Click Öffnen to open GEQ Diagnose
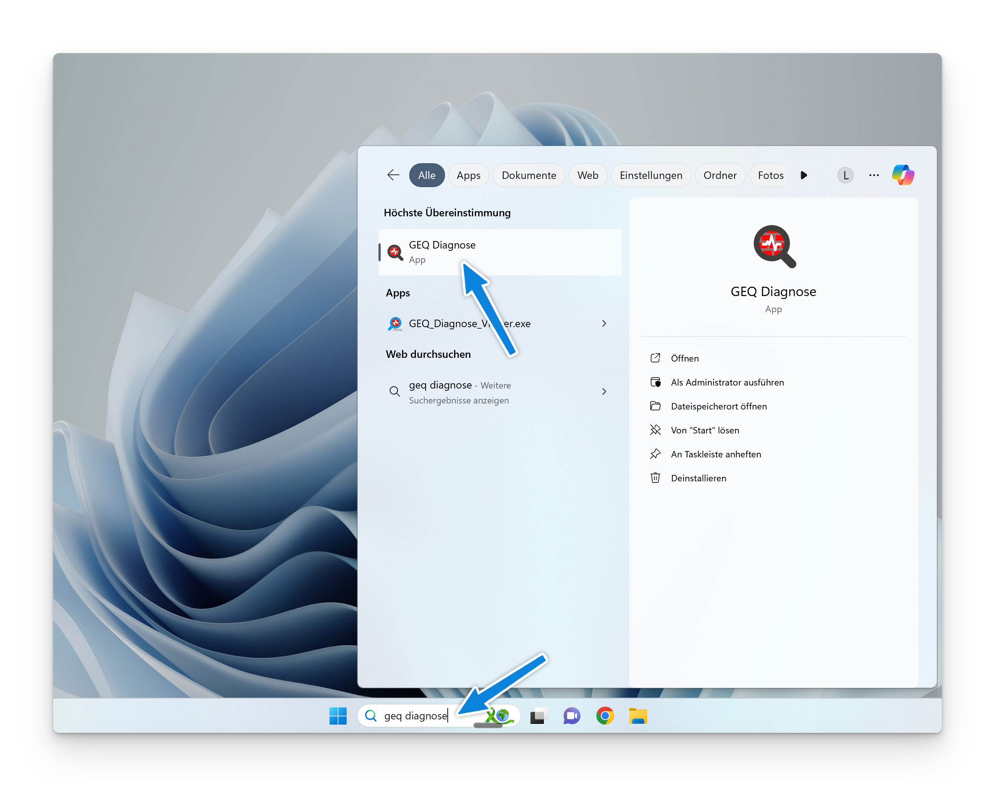 684,359
